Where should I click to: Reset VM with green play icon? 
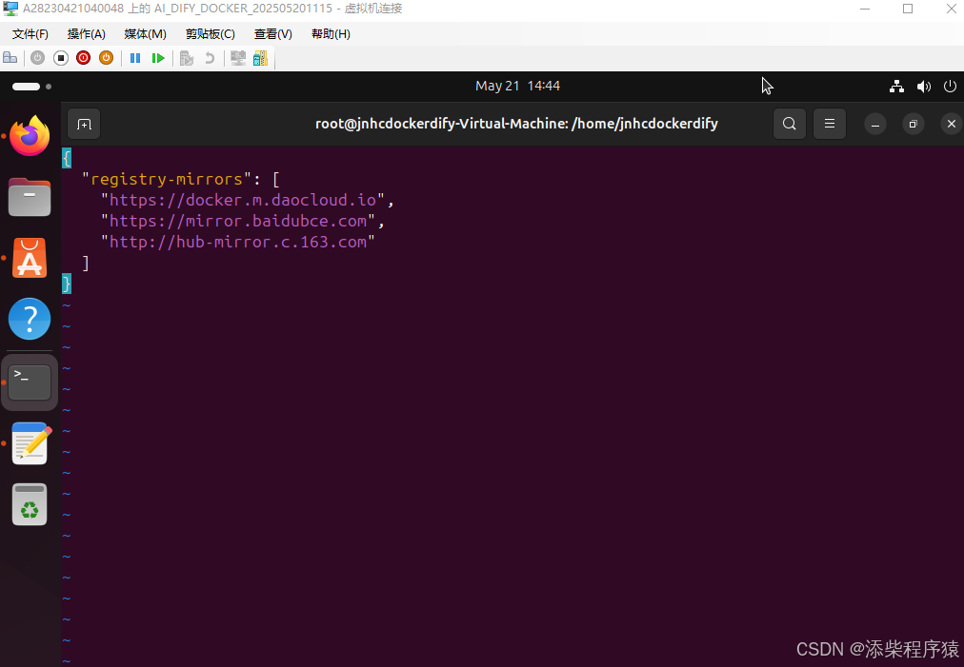pyautogui.click(x=158, y=58)
